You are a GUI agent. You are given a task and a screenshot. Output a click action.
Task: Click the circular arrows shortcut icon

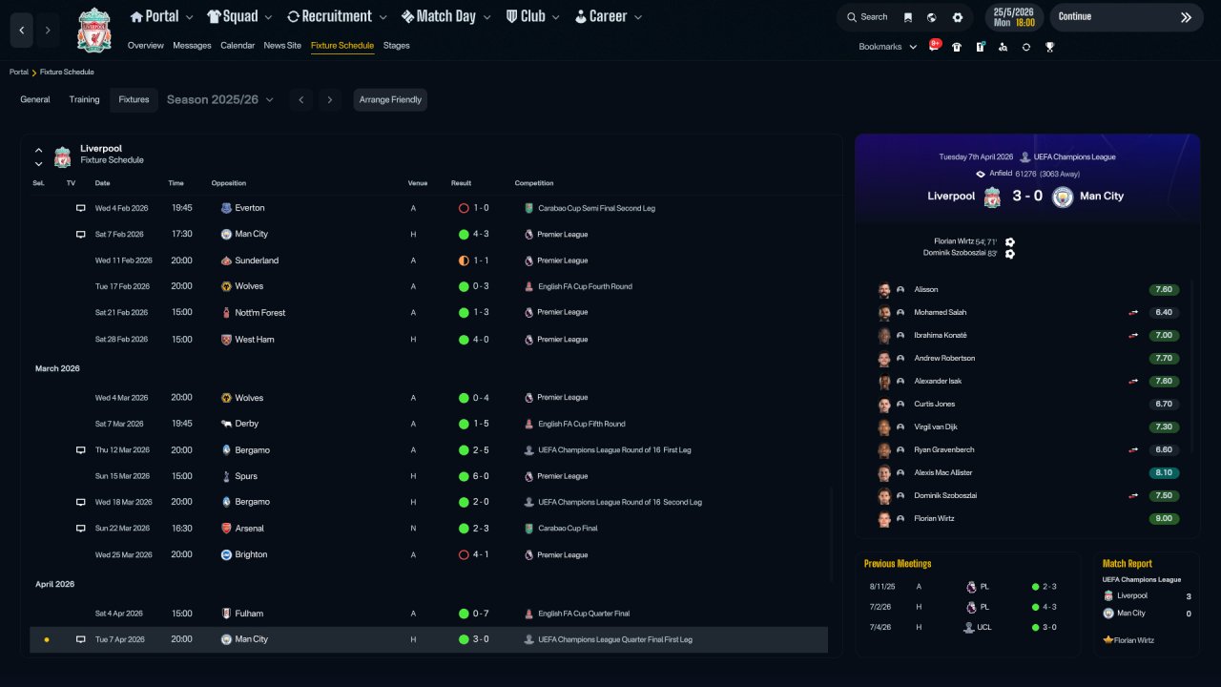[1026, 47]
